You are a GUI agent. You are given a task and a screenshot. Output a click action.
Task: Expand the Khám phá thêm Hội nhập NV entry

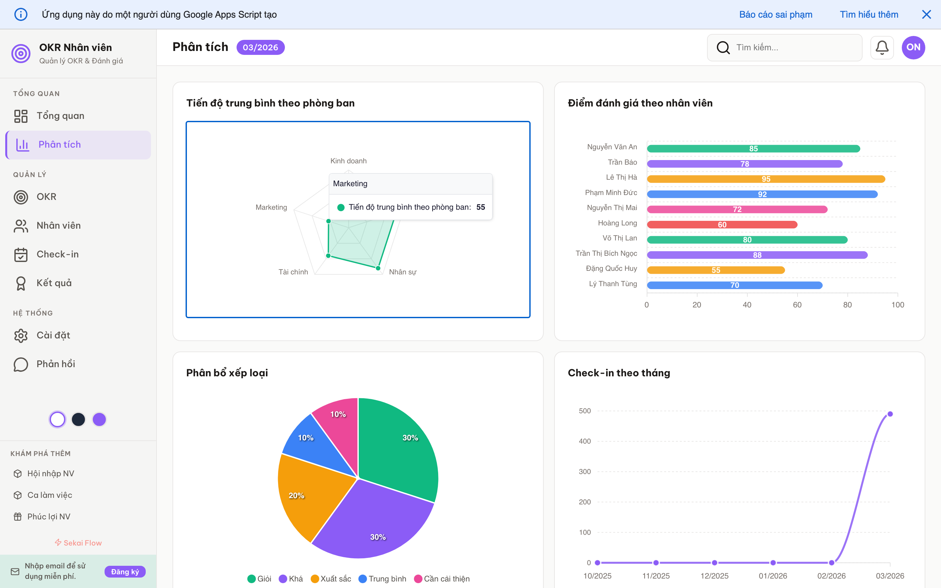(x=51, y=473)
